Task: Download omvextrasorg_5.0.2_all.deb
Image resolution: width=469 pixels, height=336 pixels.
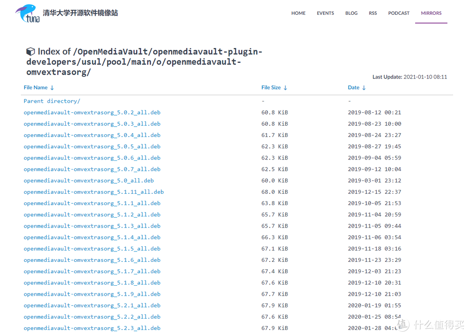Action: click(92, 112)
